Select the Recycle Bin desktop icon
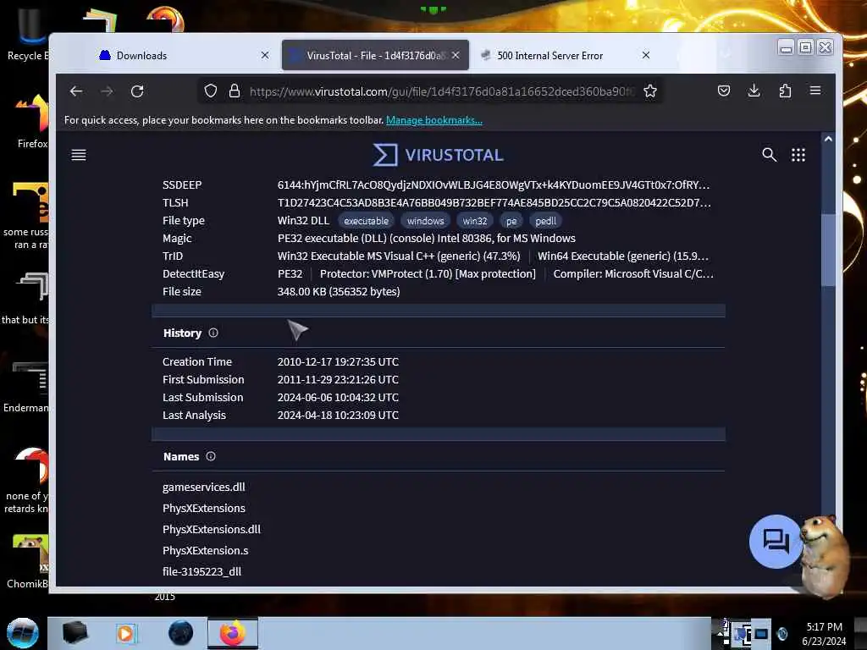 [x=28, y=34]
